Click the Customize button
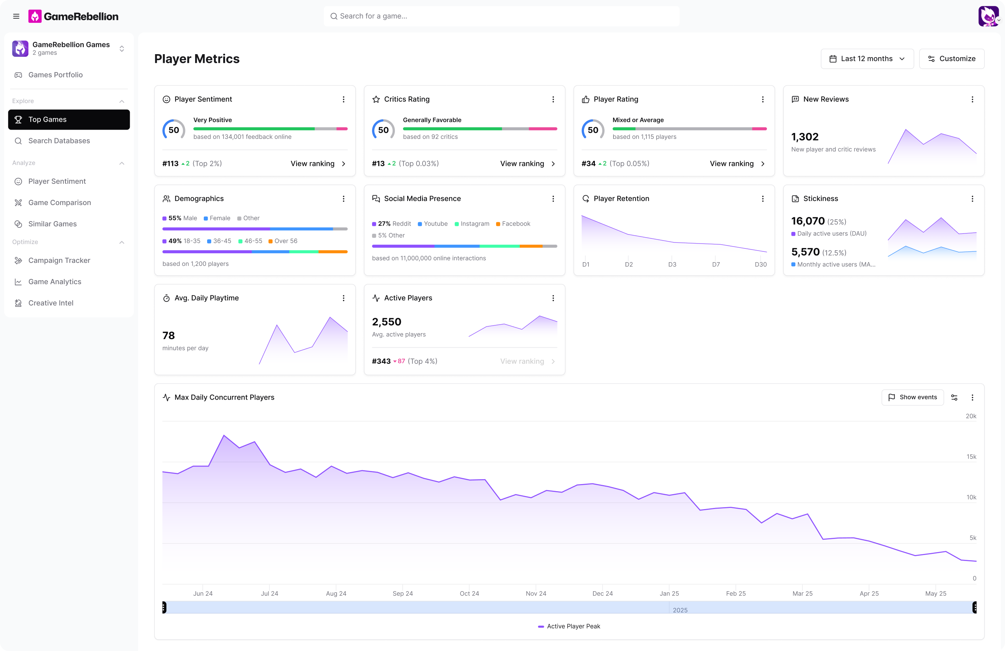Viewport: 1005px width, 651px height. click(952, 59)
